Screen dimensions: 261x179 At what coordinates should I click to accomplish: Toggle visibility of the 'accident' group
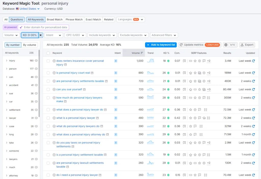tap(36, 85)
